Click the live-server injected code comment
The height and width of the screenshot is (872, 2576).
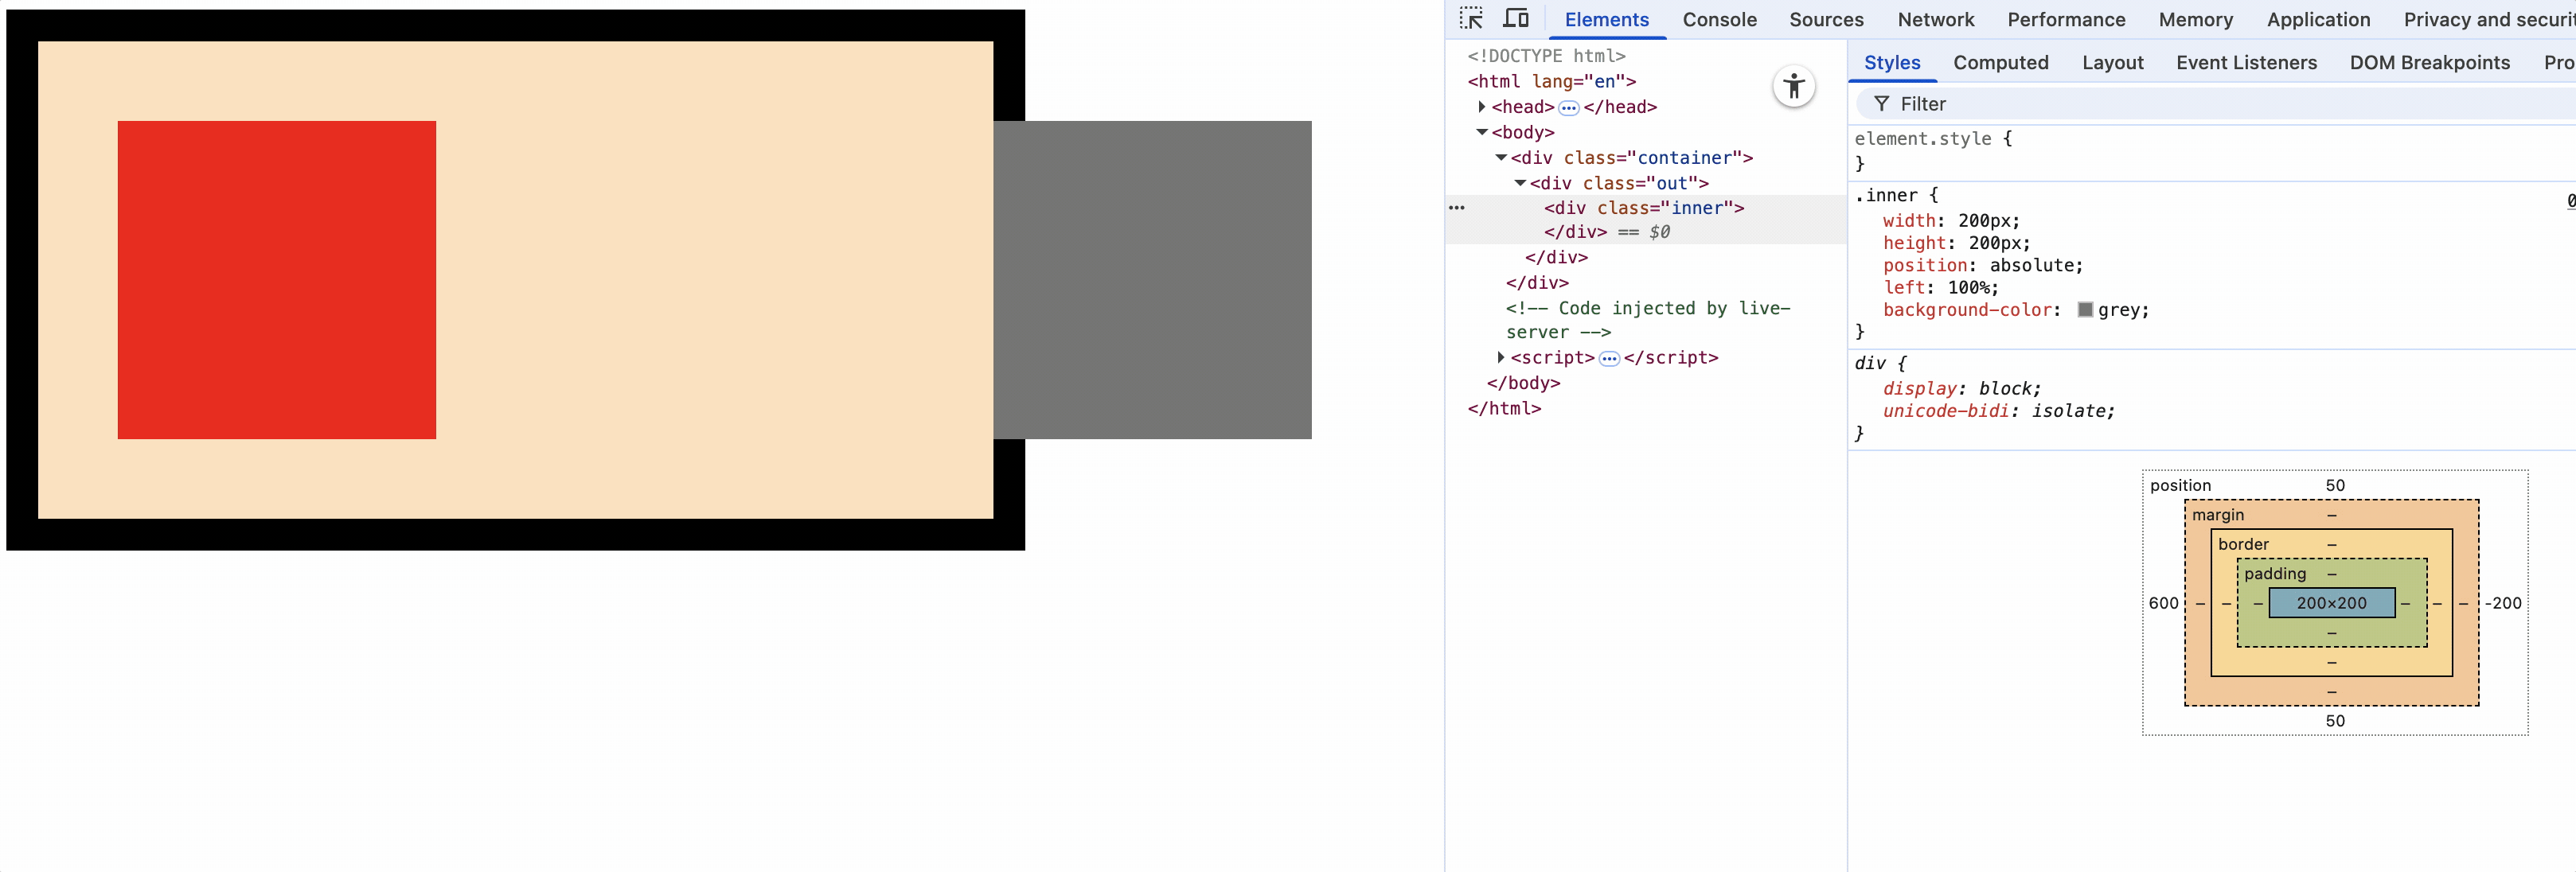click(x=1648, y=320)
